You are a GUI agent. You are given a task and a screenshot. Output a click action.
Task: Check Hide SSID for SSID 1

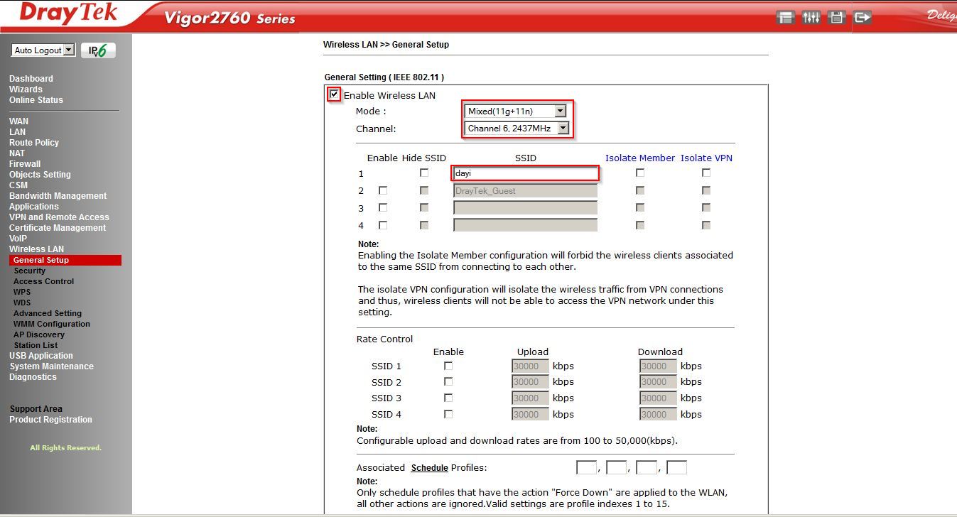click(x=424, y=173)
